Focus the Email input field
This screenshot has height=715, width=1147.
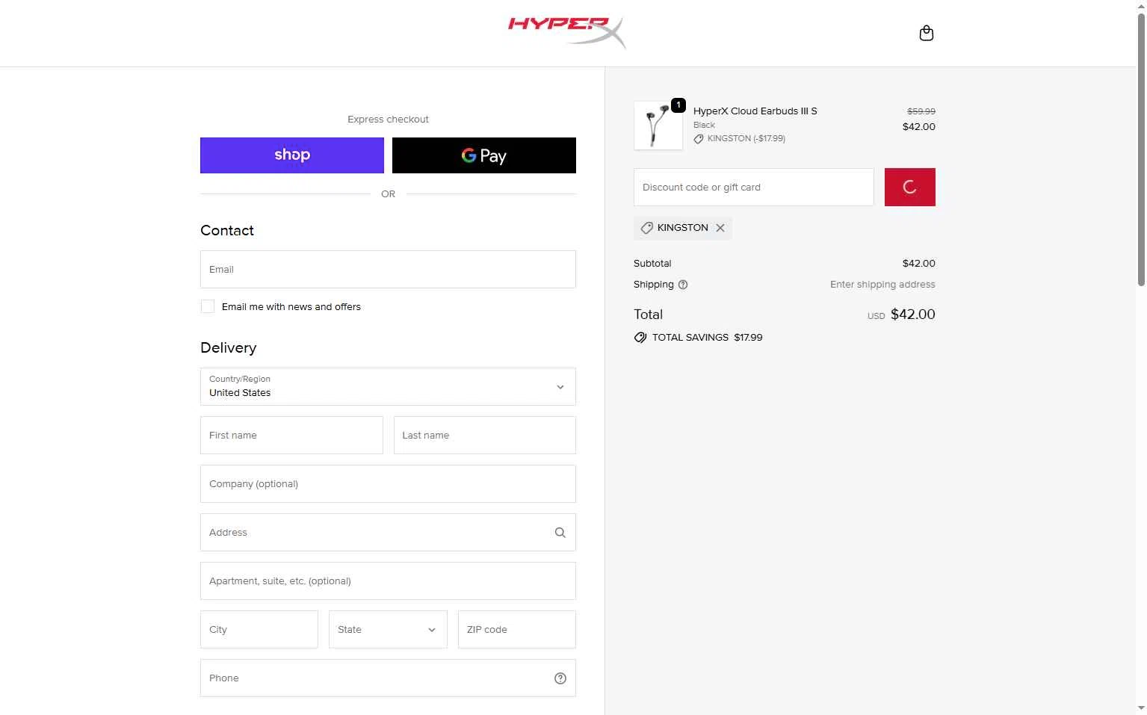[x=388, y=269]
